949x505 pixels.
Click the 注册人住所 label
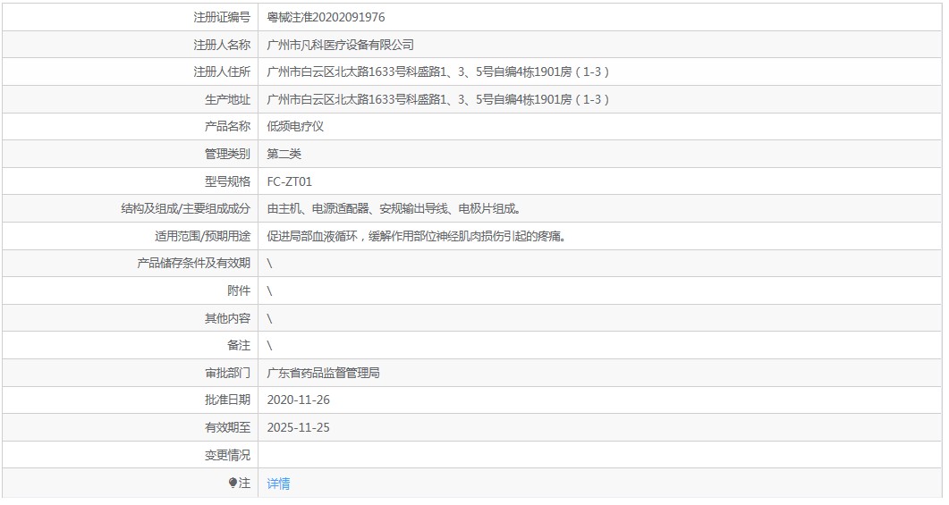coord(222,72)
